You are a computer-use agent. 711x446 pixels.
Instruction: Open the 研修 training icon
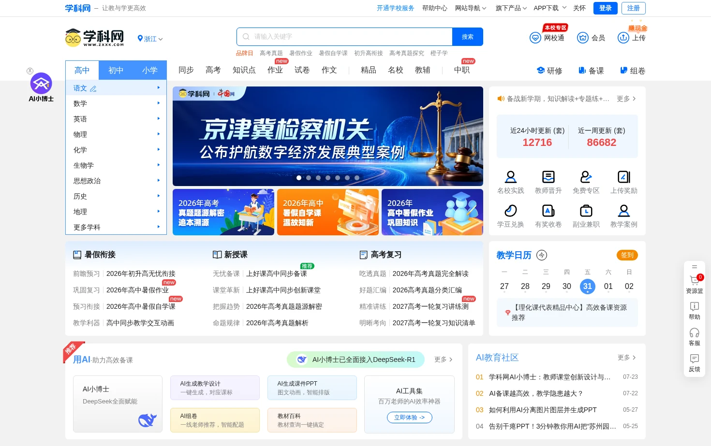541,71
